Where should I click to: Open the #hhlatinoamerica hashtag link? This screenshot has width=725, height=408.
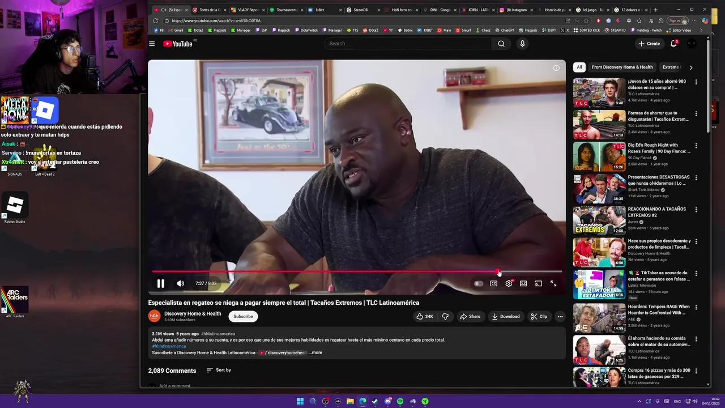tap(169, 346)
